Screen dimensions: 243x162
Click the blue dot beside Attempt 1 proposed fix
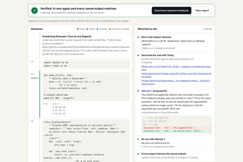[x=138, y=91]
